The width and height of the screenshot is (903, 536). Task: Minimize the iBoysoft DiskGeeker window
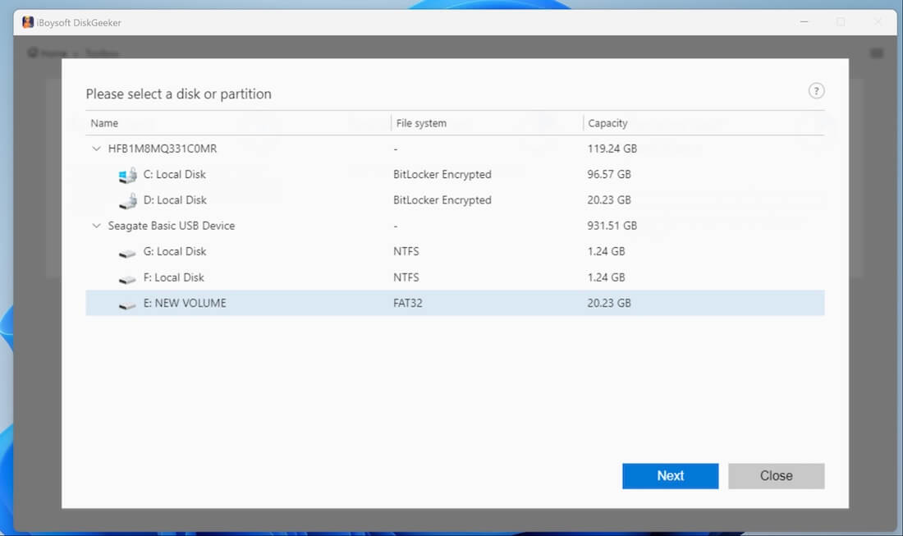(x=804, y=22)
